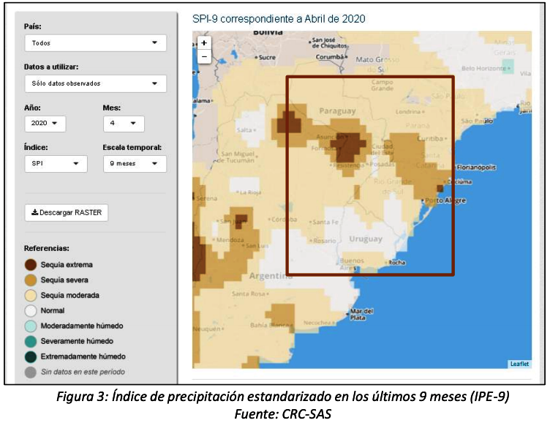Click Uruguay on the map
This screenshot has height=423, width=550.
(x=365, y=240)
